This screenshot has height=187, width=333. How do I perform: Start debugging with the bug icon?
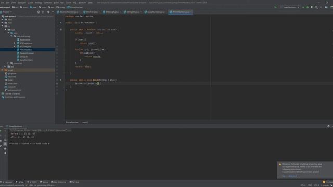308,7
